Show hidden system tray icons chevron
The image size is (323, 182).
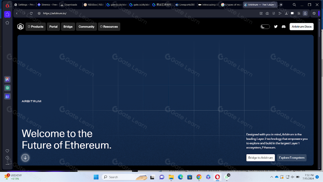(x=272, y=177)
